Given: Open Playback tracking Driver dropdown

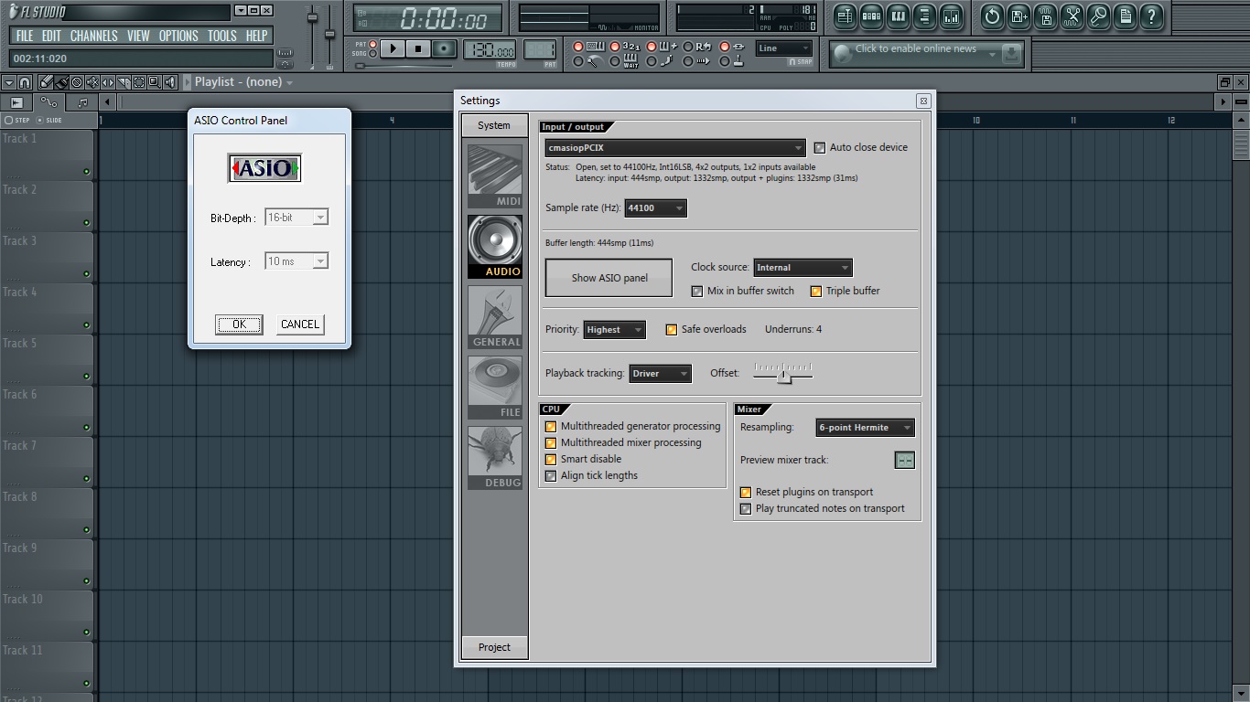Looking at the screenshot, I should (660, 374).
